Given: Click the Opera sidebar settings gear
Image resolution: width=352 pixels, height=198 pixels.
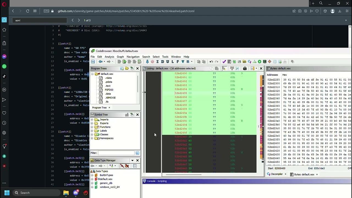Looking at the screenshot, I should point(4,133).
